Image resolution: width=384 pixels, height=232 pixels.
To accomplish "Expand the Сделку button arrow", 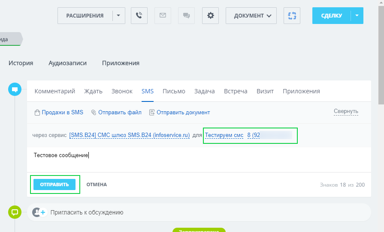I will (357, 15).
